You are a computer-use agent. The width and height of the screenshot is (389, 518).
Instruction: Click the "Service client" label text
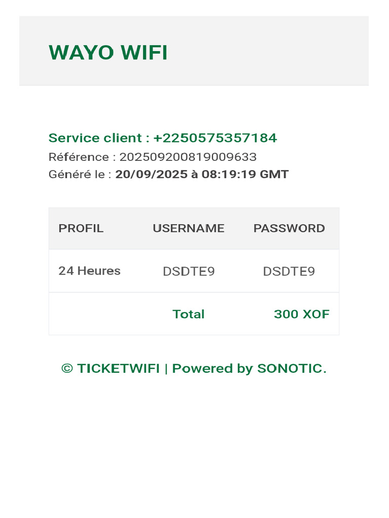(x=95, y=138)
